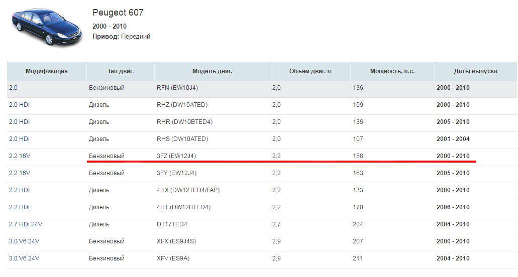Open the 2.2 HDI link for 4HX engine
Screen dimensions: 518x277
tap(19, 190)
